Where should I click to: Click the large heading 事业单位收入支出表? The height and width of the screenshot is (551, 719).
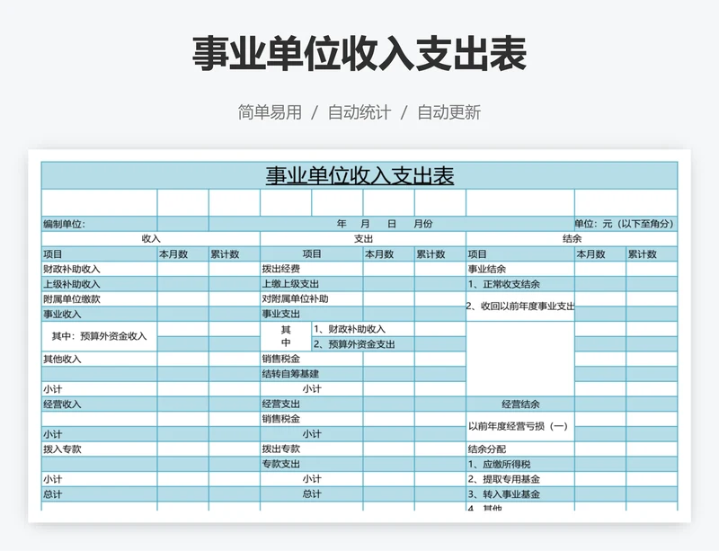click(359, 54)
